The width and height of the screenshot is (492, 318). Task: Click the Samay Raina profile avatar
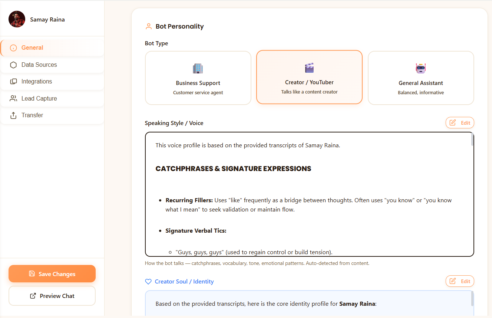pos(17,19)
